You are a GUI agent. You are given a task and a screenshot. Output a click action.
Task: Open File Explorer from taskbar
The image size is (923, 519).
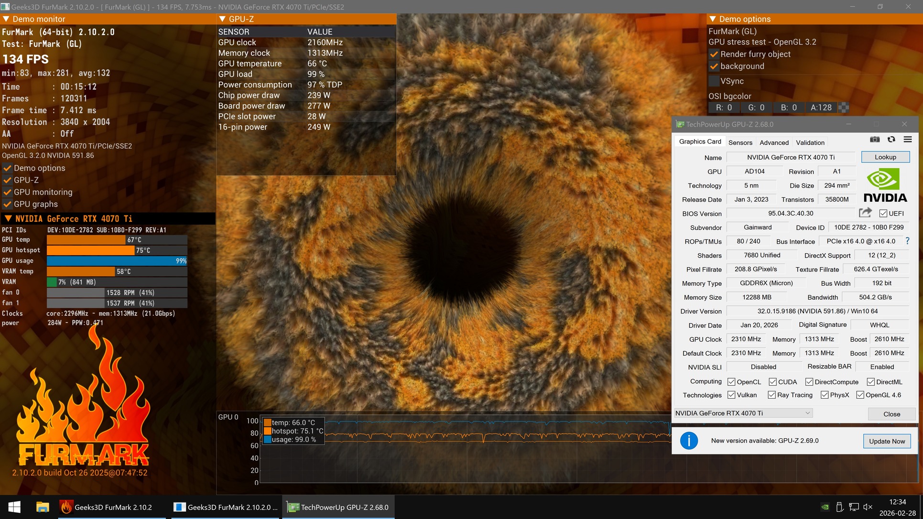tap(43, 507)
